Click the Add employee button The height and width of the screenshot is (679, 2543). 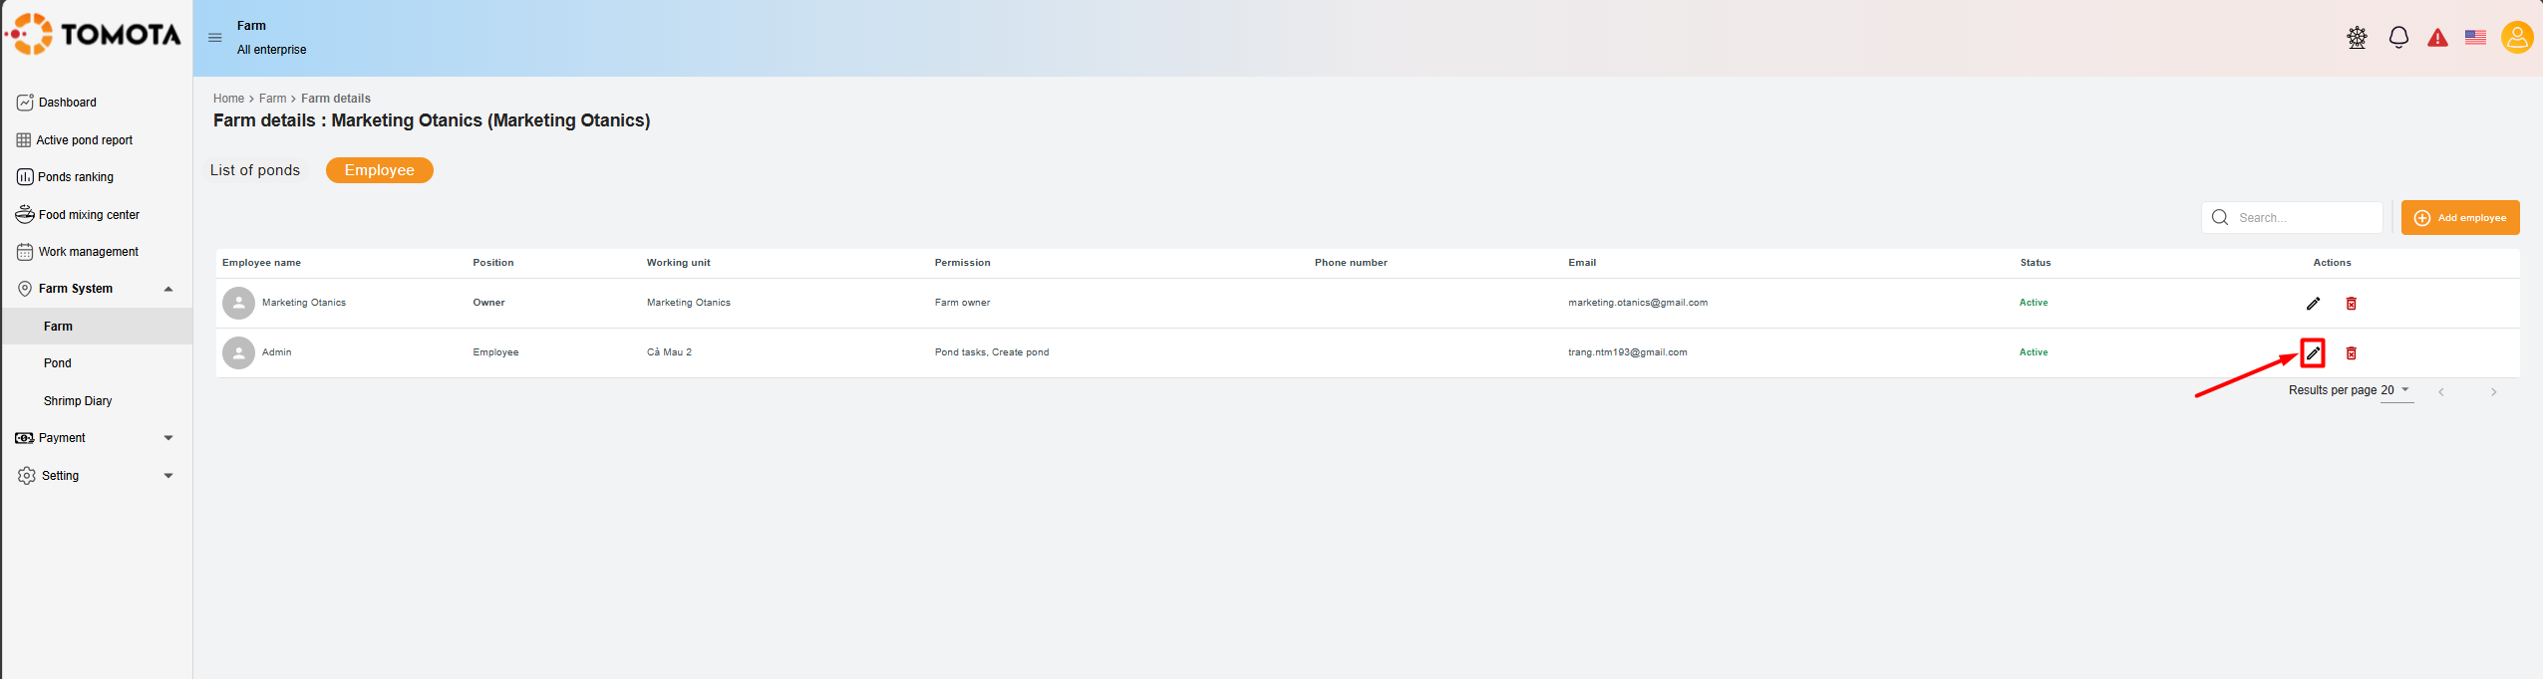pos(2459,218)
